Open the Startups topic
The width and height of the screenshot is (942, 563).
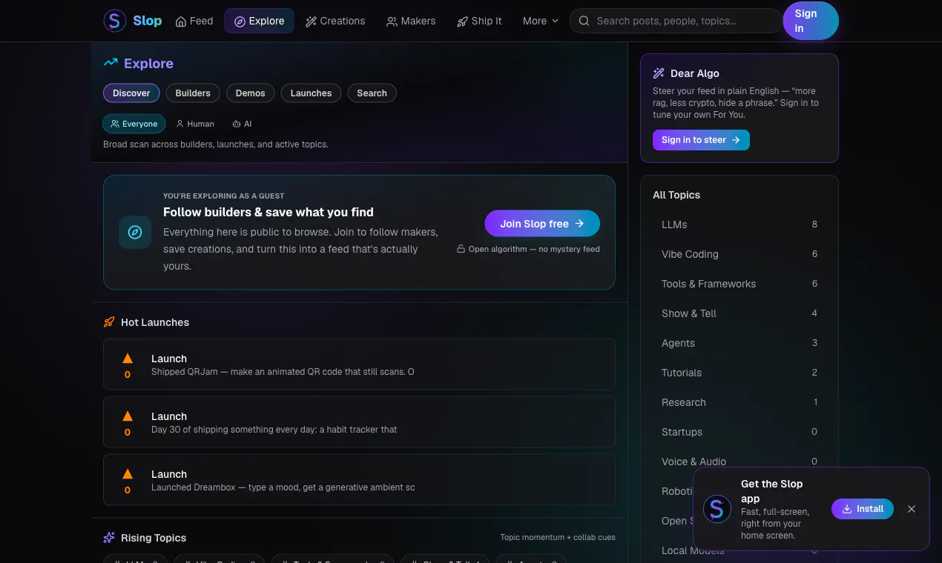coord(740,432)
